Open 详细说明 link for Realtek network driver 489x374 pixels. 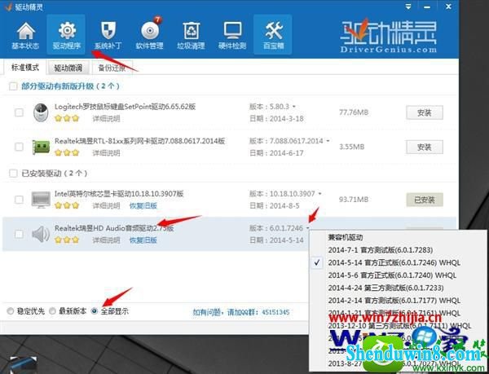(x=106, y=153)
